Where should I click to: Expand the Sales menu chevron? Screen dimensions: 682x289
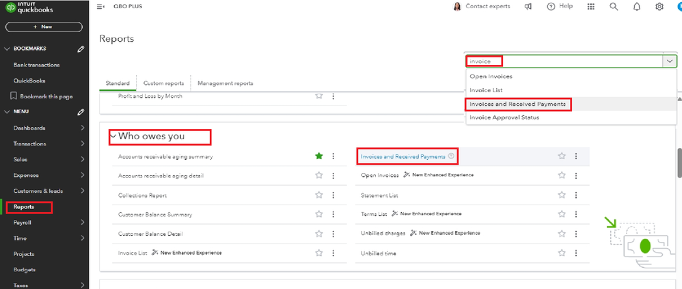click(83, 159)
